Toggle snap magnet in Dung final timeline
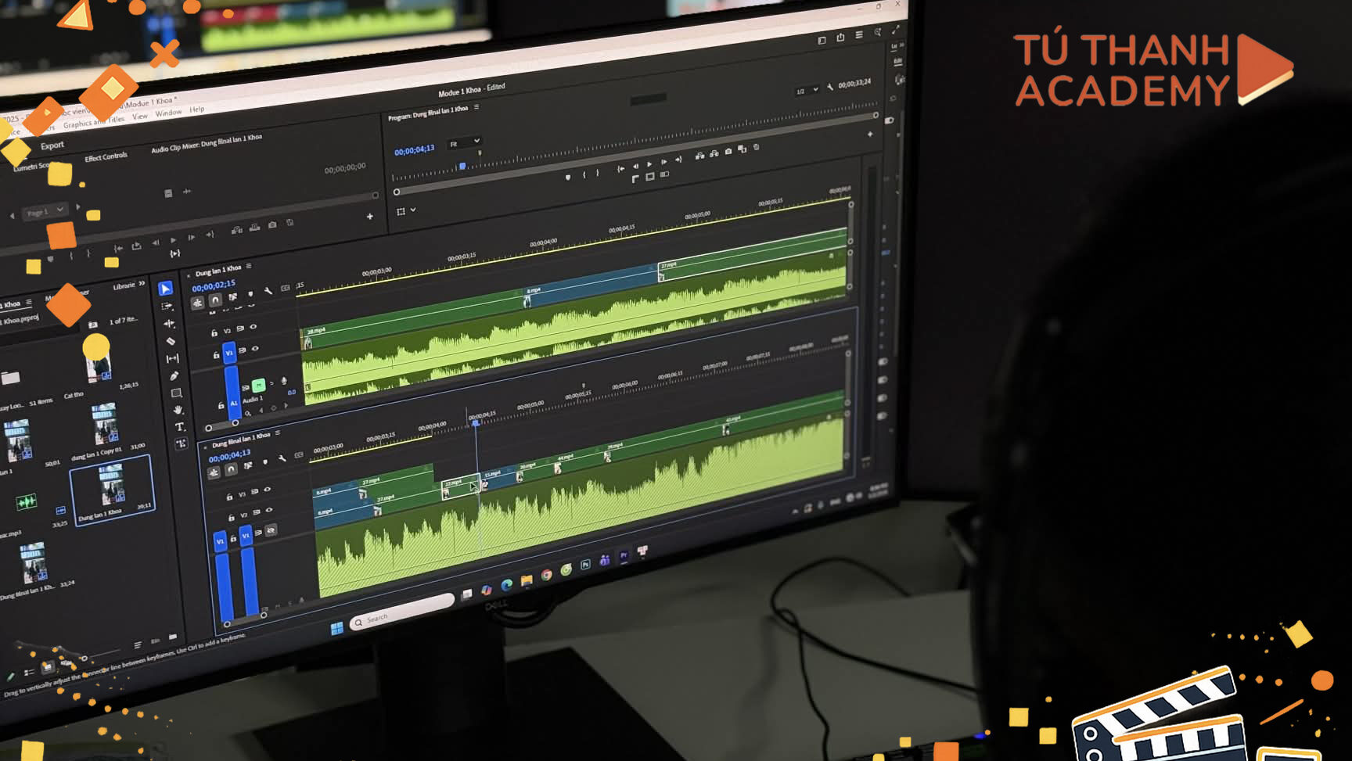The width and height of the screenshot is (1352, 761). pos(231,469)
